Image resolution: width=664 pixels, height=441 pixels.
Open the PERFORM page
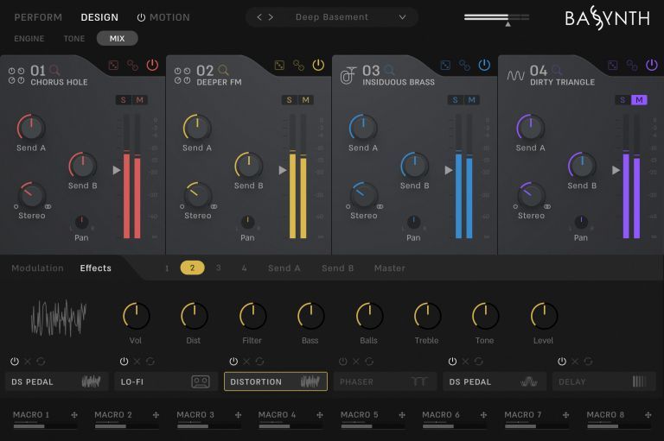pos(38,17)
